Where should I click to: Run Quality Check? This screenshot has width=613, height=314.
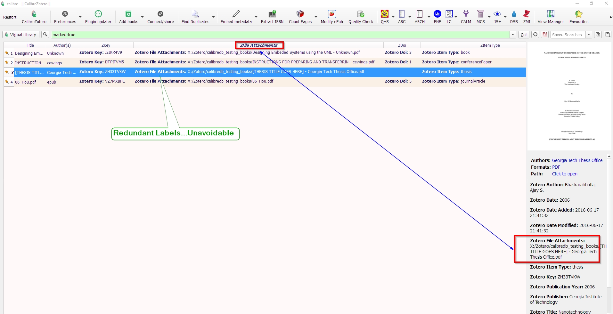tap(361, 17)
